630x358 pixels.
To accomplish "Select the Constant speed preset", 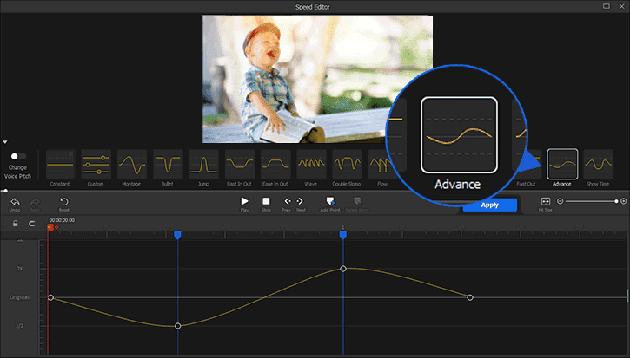I will [x=60, y=164].
